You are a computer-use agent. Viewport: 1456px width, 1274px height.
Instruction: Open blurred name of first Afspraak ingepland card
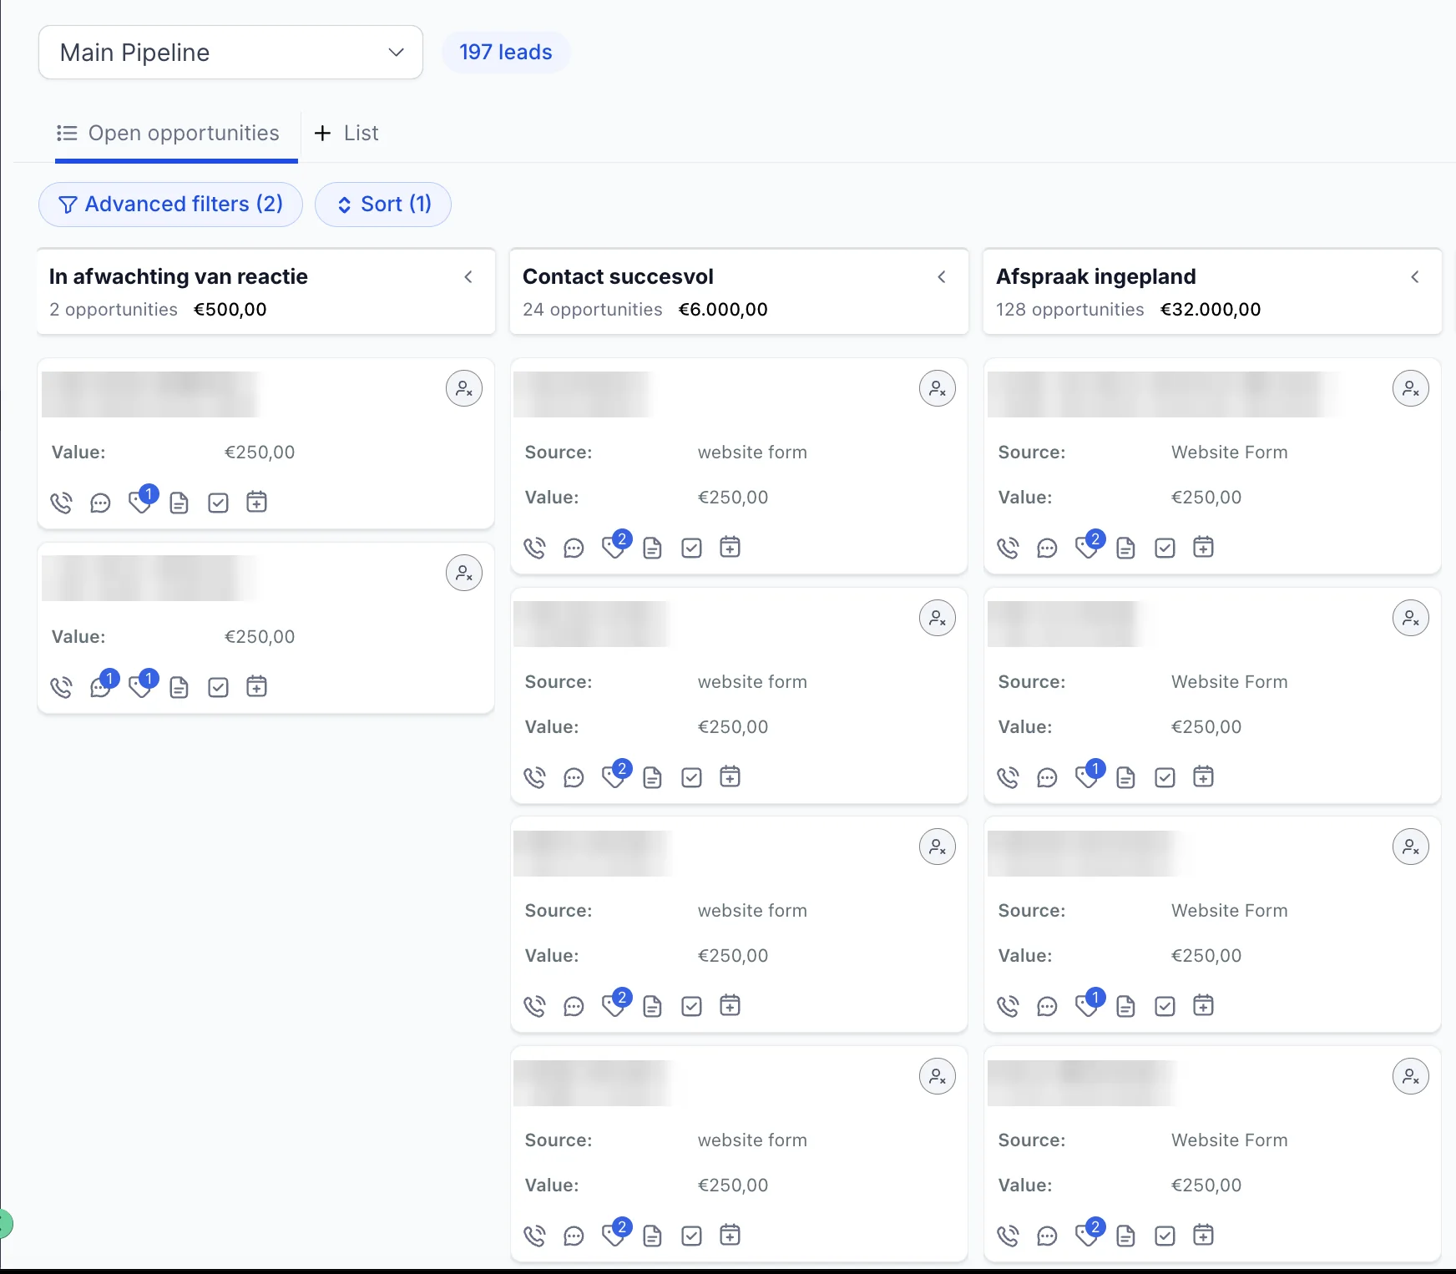point(1165,394)
